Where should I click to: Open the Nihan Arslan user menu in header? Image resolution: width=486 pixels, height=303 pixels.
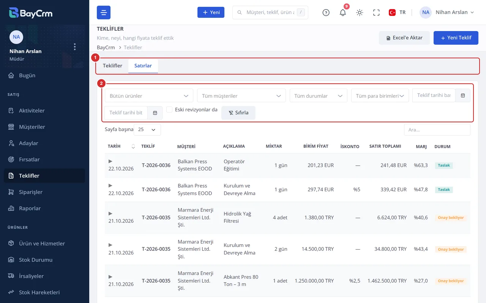[447, 12]
